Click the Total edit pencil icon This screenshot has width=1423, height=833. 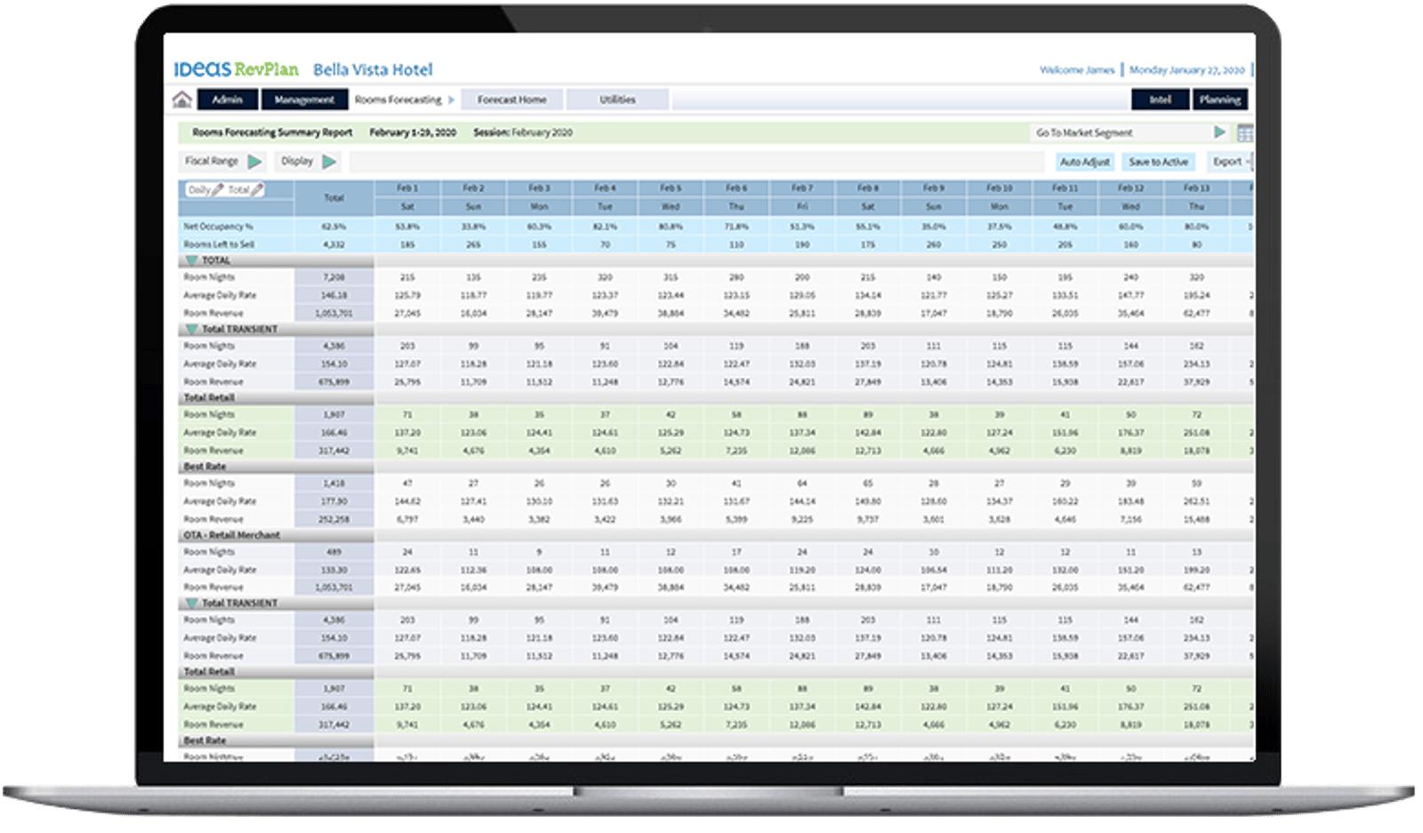(257, 189)
